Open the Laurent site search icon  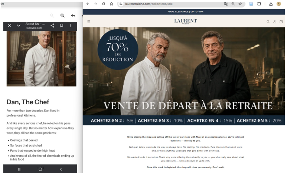coord(268,22)
